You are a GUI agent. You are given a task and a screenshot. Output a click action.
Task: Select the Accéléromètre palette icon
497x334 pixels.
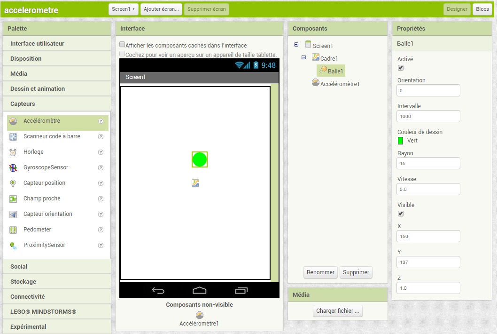coord(13,121)
